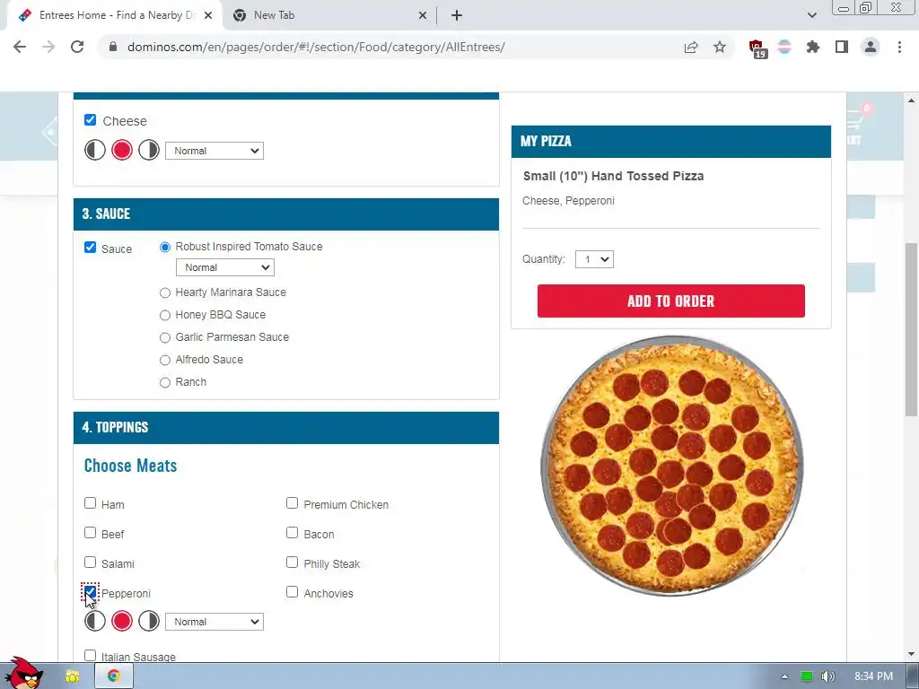Check the Beef topping

91,533
